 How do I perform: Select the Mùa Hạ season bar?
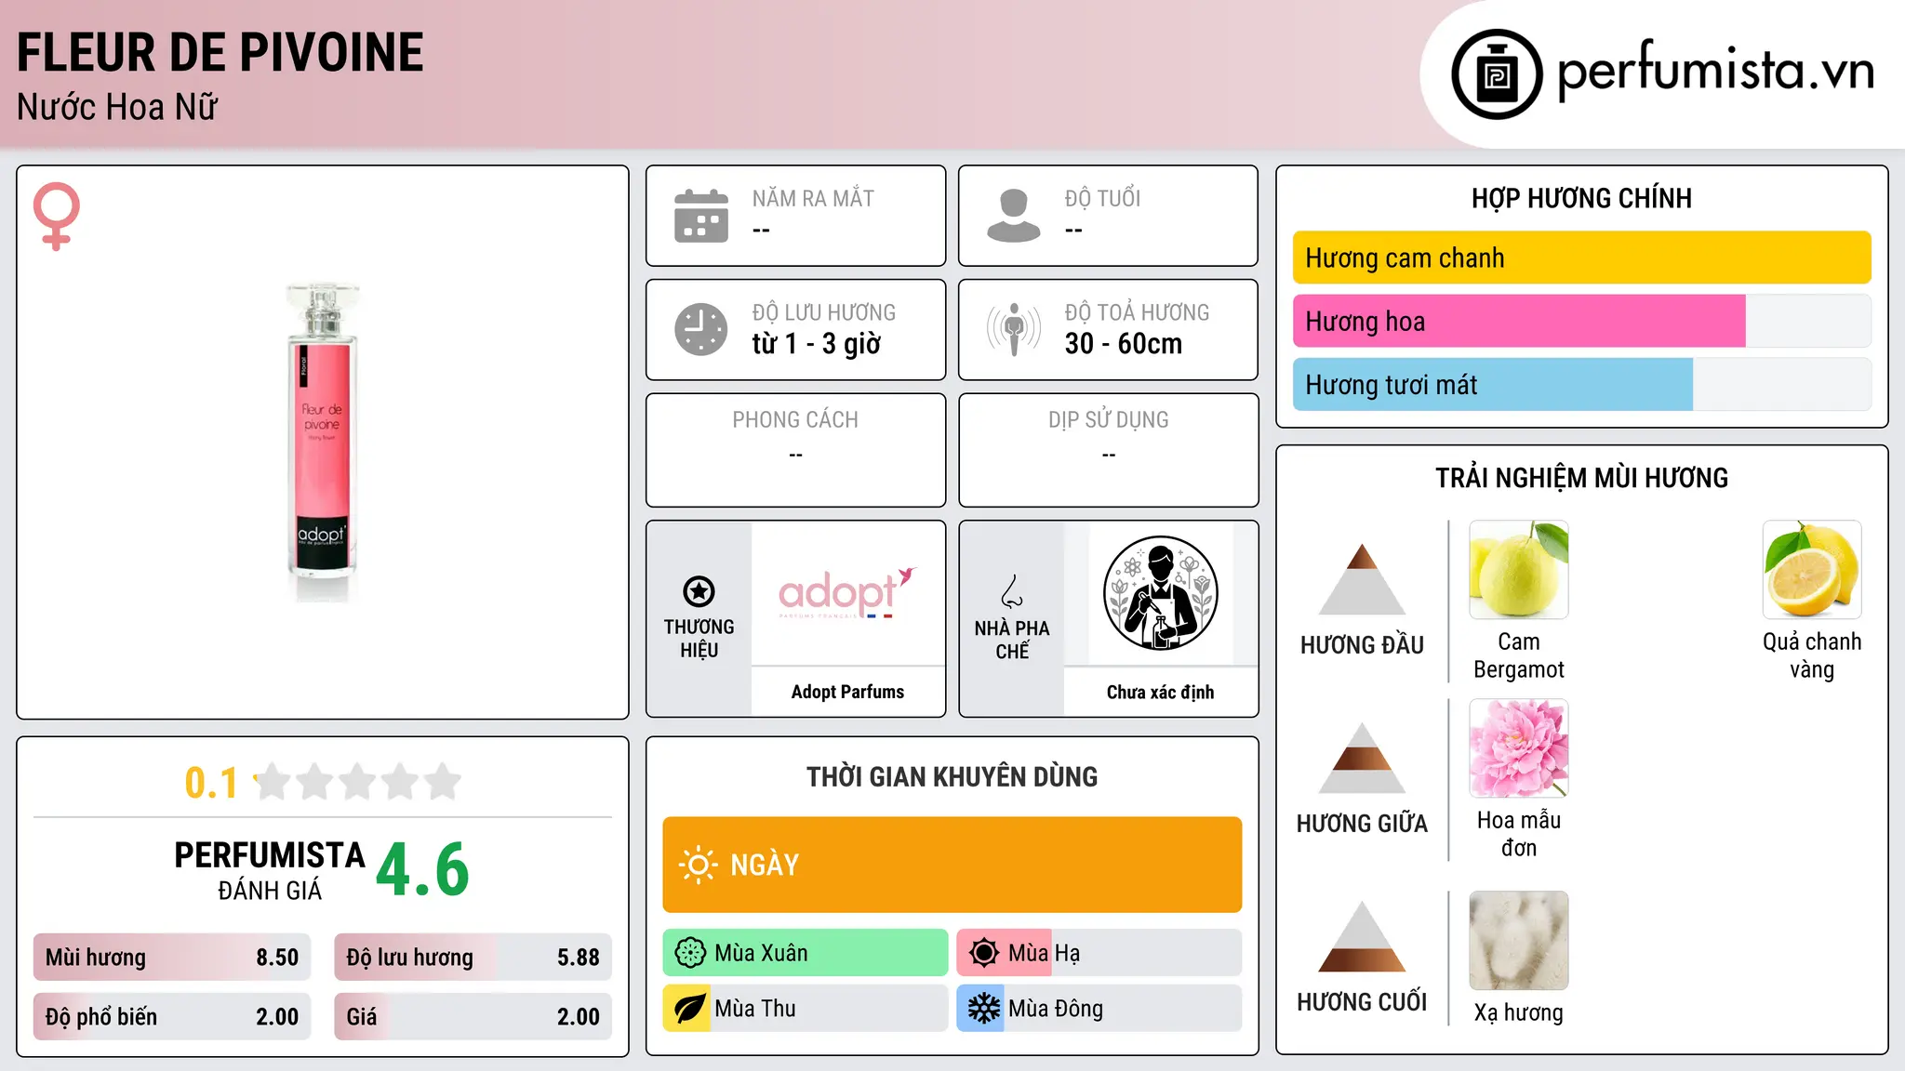1099,953
